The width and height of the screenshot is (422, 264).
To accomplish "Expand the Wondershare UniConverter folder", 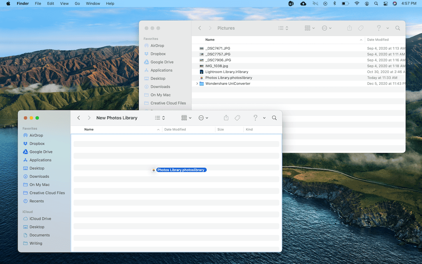I will pos(197,84).
